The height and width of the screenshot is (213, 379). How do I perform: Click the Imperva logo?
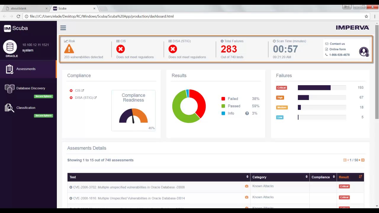pyautogui.click(x=352, y=28)
